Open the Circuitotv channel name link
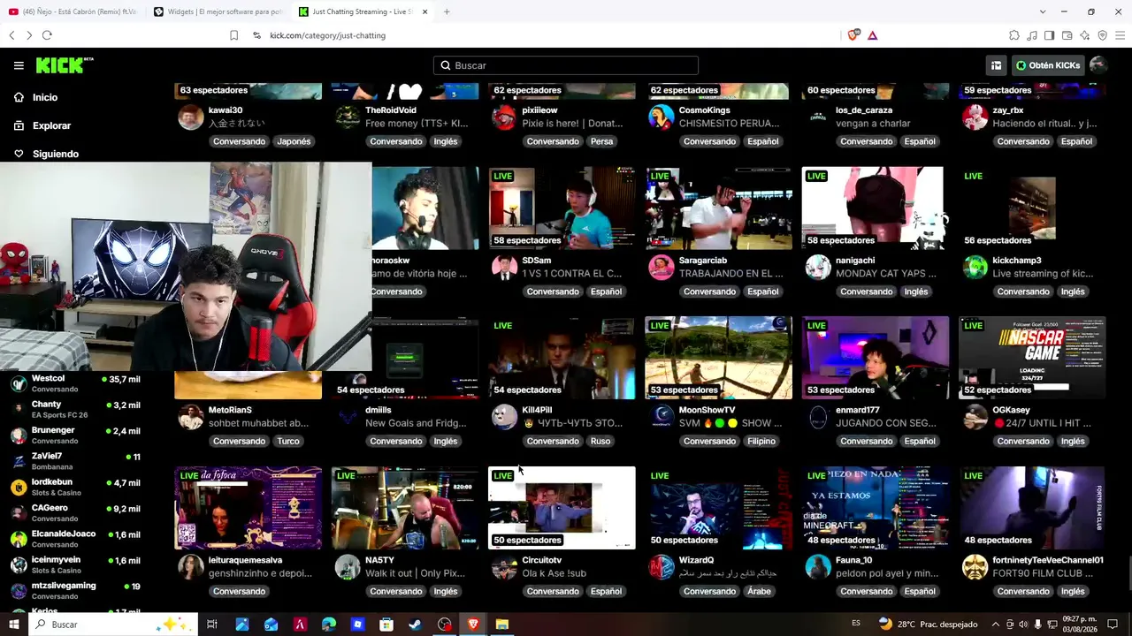The height and width of the screenshot is (636, 1132). coord(542,560)
